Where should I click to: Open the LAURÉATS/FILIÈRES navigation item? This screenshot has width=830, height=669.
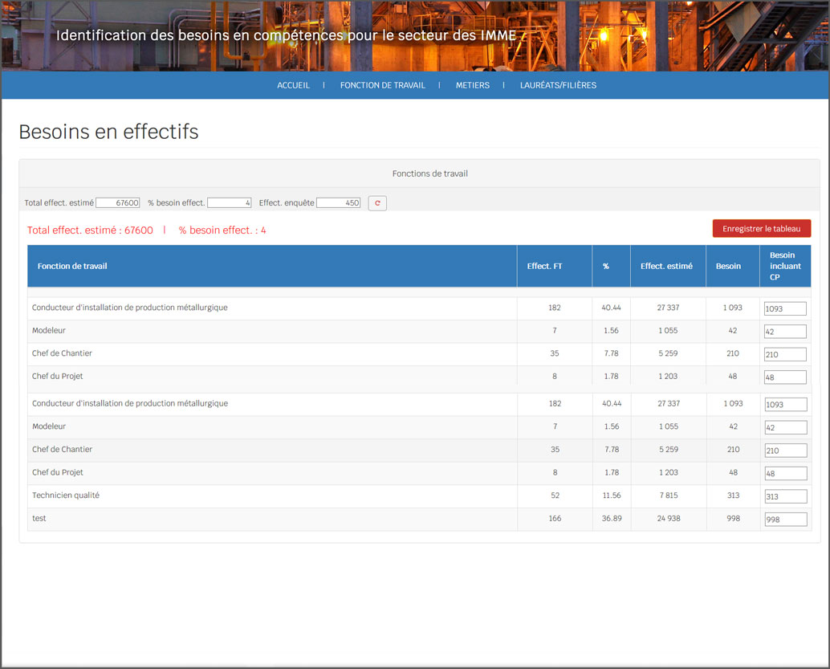pos(558,85)
